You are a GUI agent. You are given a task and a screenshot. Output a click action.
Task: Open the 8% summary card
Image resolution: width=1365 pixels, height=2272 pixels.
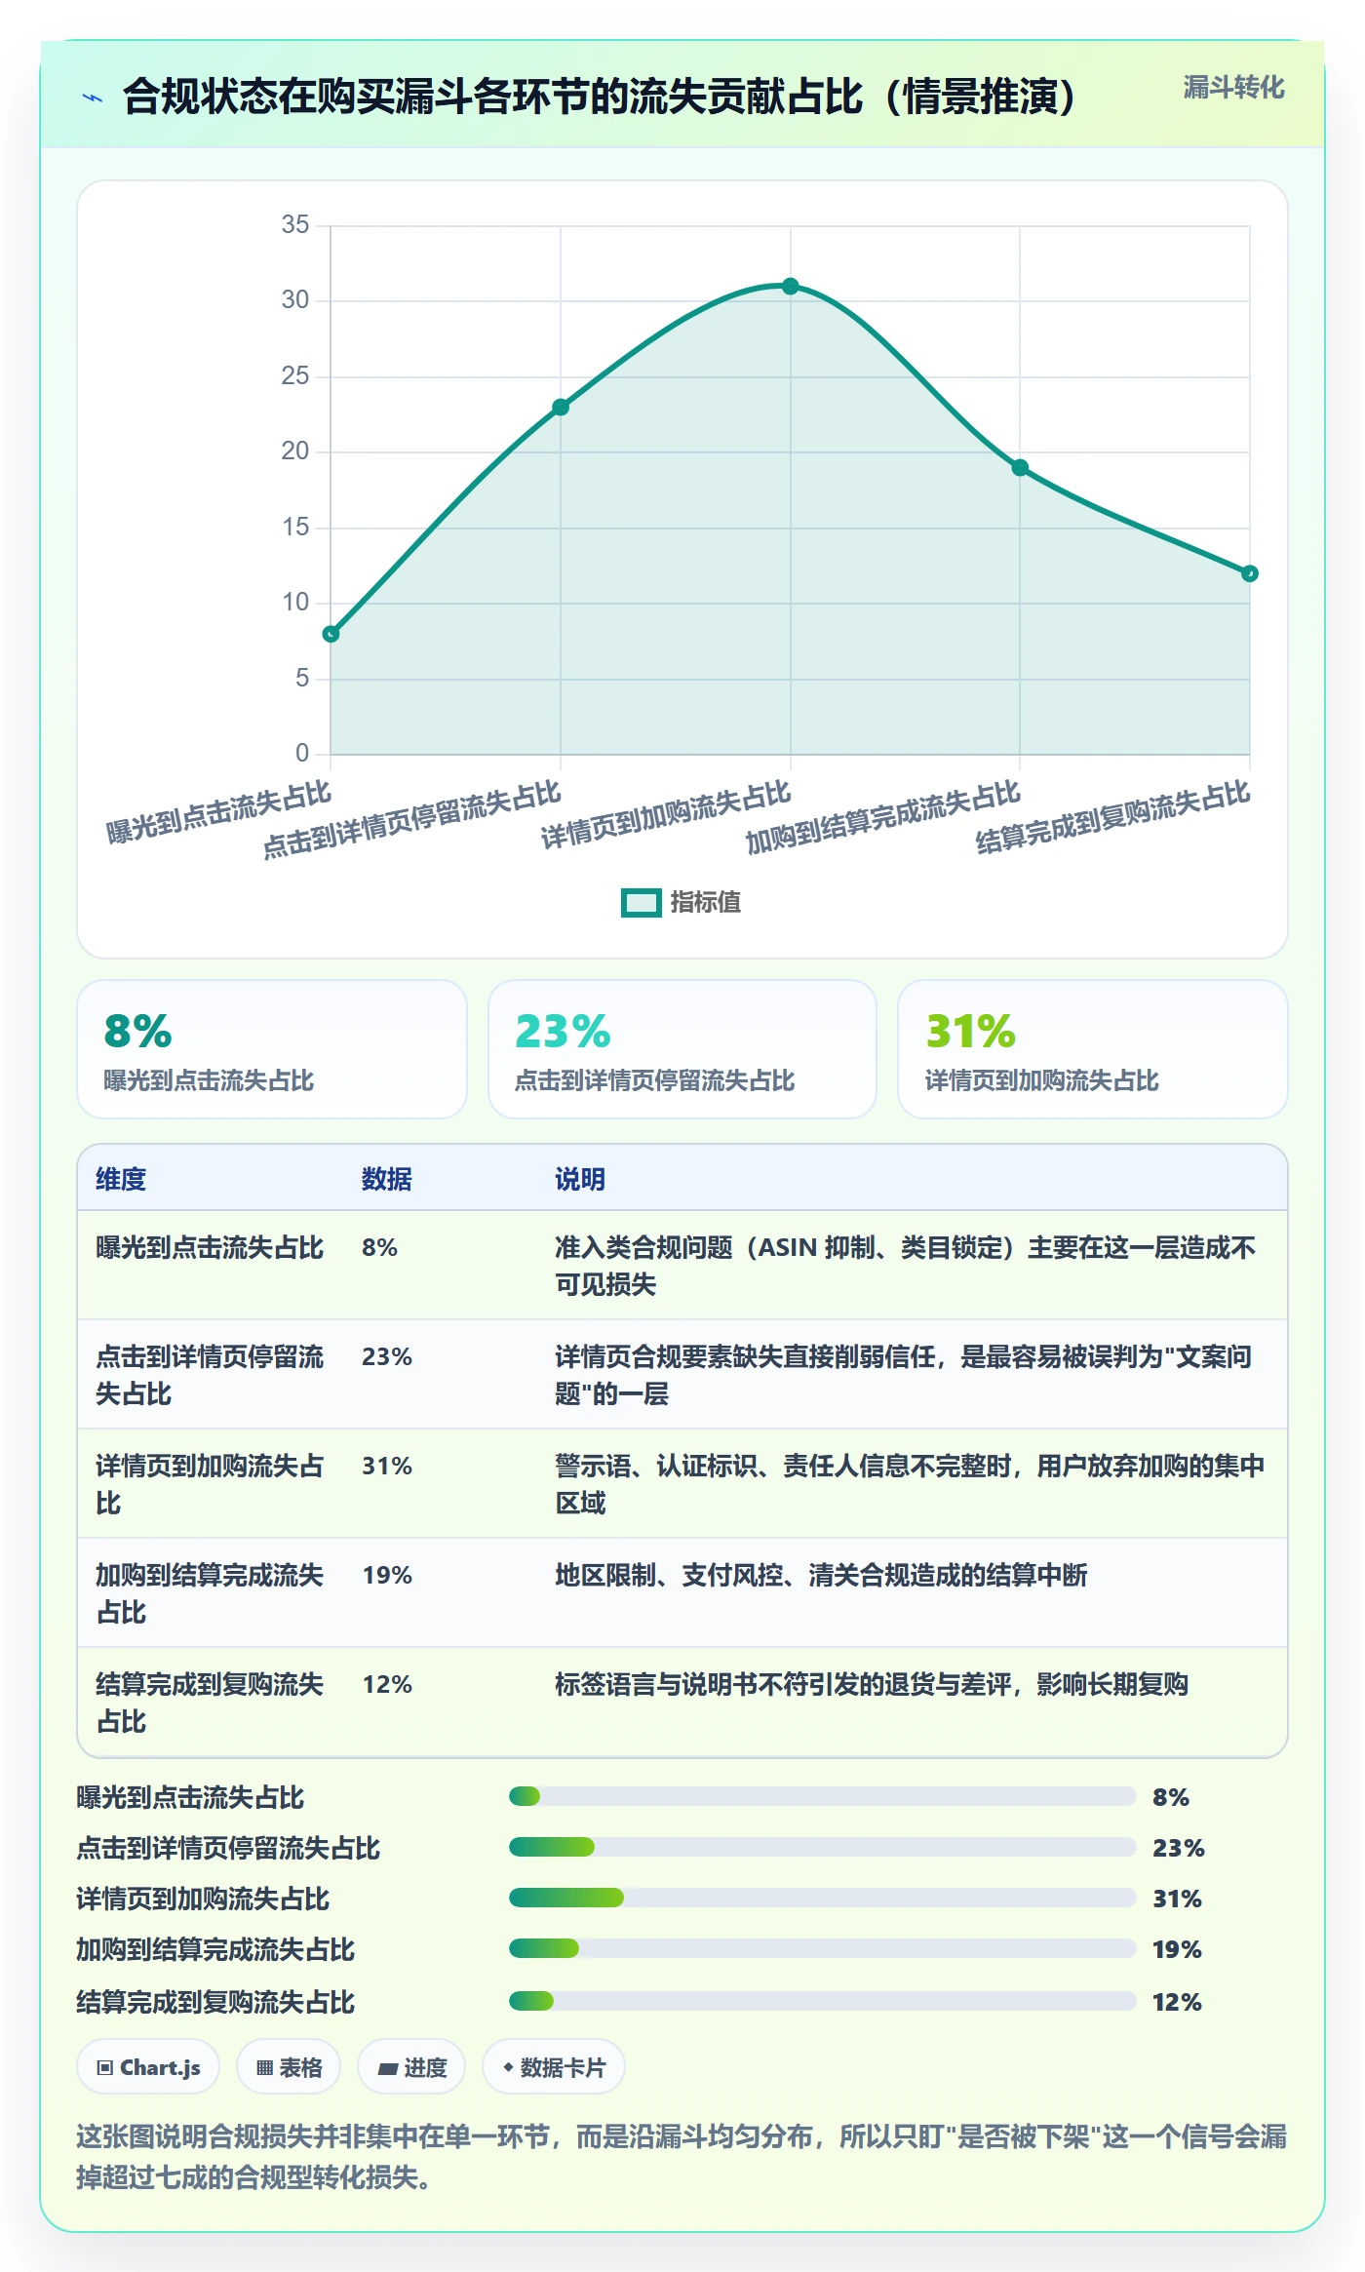pyautogui.click(x=272, y=1049)
